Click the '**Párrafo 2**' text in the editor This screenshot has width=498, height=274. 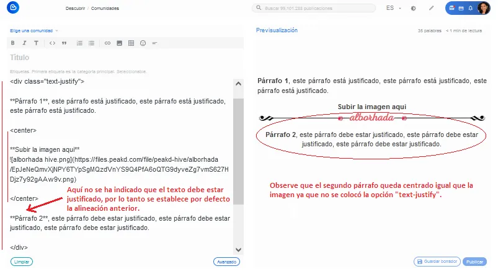pos(29,218)
